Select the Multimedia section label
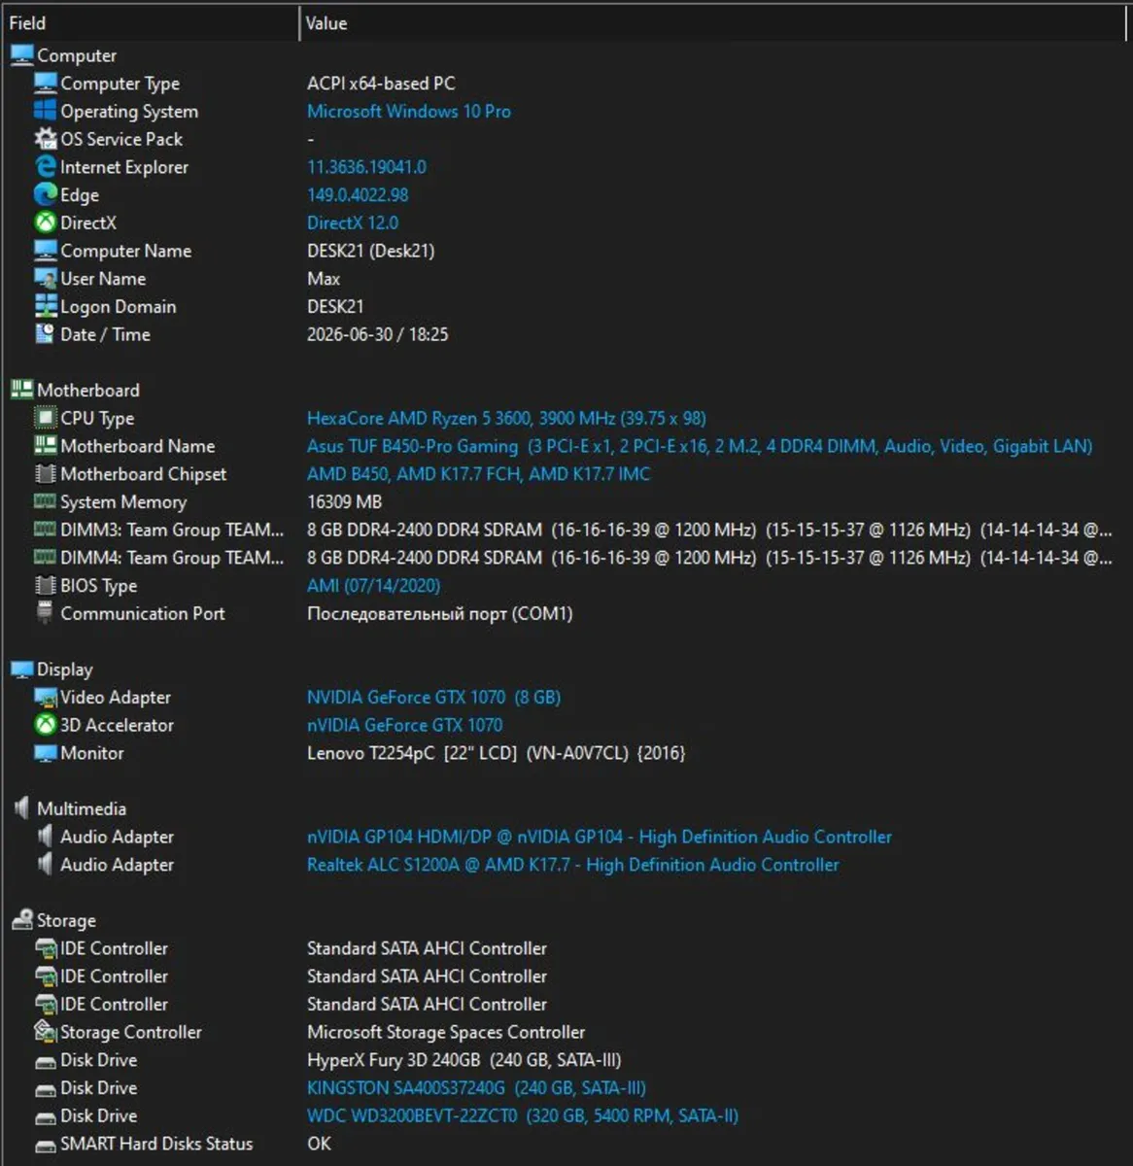Viewport: 1133px width, 1166px height. point(82,808)
